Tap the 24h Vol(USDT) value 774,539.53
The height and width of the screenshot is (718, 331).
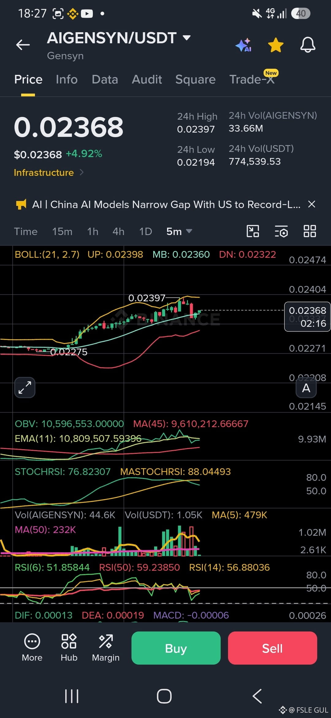point(255,161)
